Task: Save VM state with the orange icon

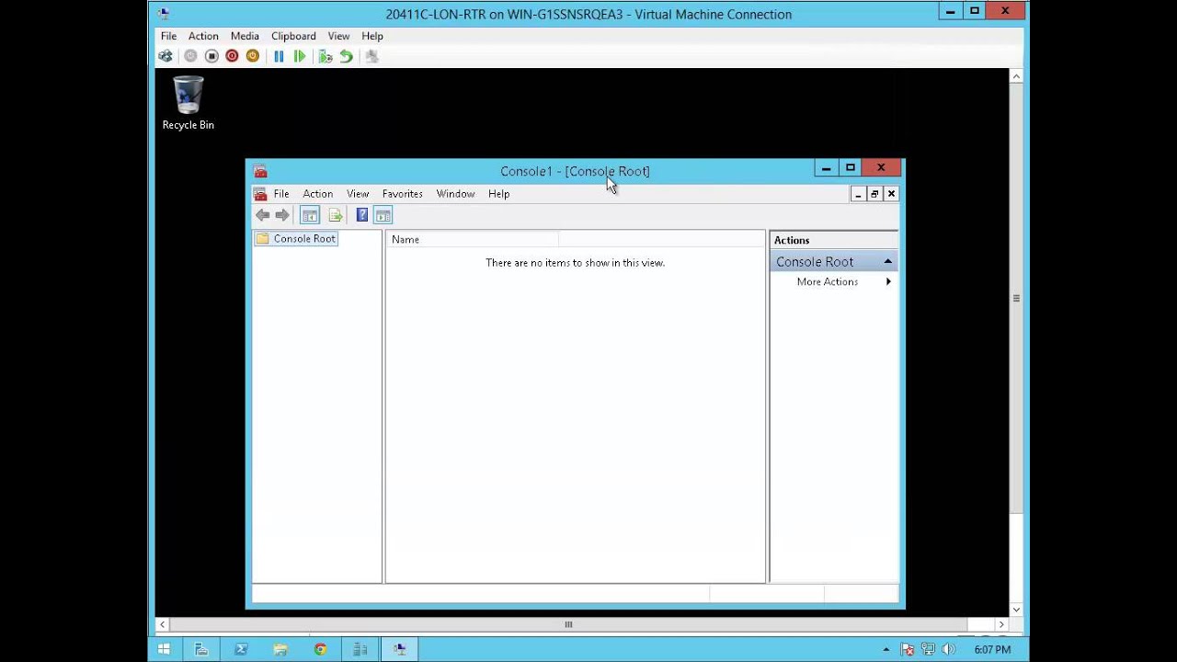Action: [x=253, y=56]
